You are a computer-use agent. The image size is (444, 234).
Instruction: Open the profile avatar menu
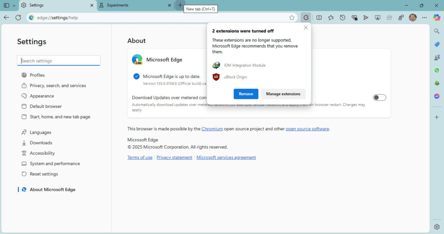click(x=413, y=18)
